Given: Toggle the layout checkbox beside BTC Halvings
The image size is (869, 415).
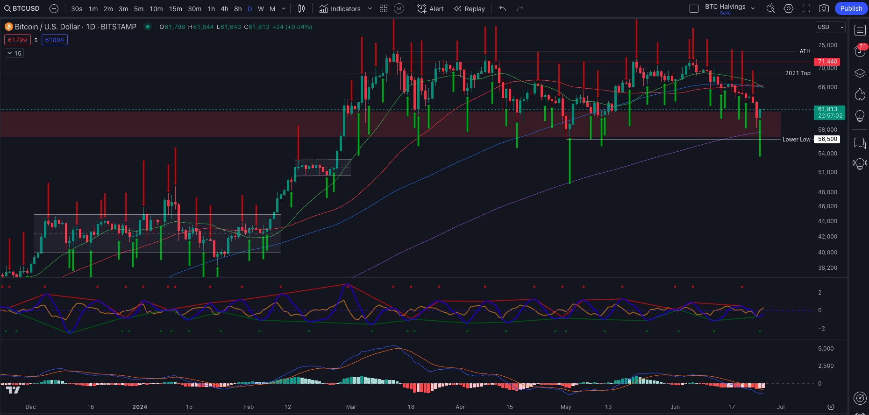Looking at the screenshot, I should click(x=694, y=8).
